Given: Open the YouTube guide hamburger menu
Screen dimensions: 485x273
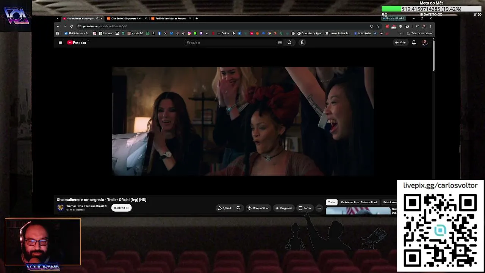Looking at the screenshot, I should click(x=60, y=42).
